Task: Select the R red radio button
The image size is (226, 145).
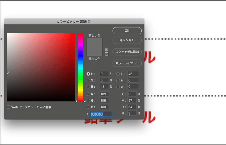Action: 88,94
